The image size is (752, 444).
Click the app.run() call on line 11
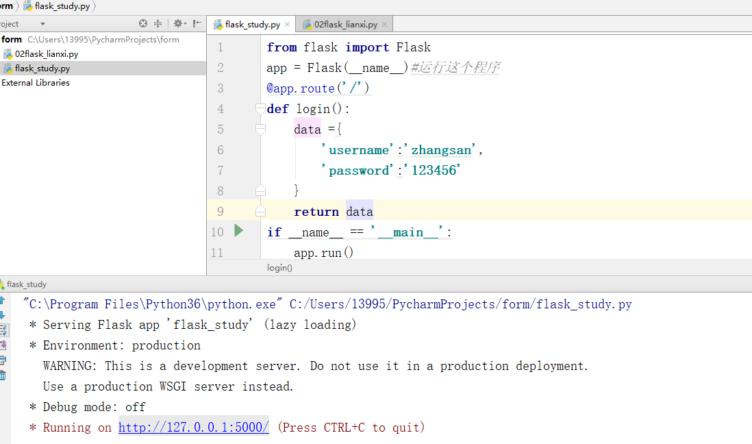point(324,252)
